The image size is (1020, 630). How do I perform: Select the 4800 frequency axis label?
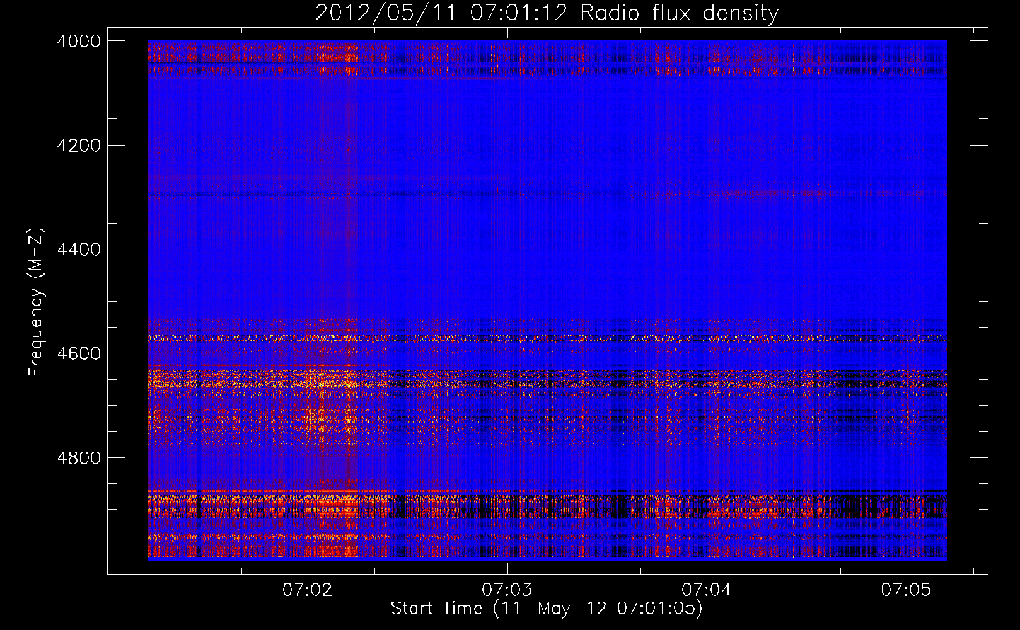click(x=79, y=458)
